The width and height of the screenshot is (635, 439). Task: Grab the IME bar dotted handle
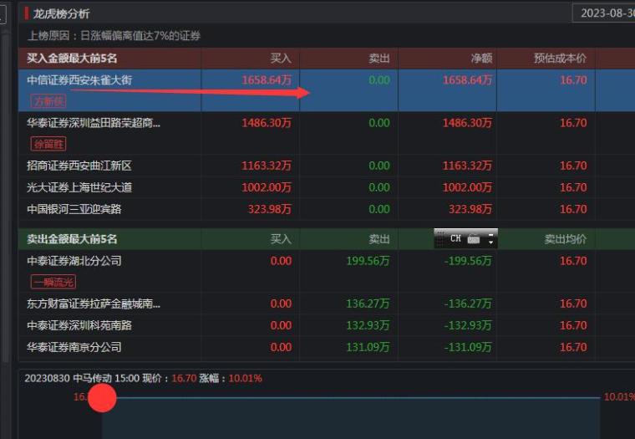pos(439,238)
